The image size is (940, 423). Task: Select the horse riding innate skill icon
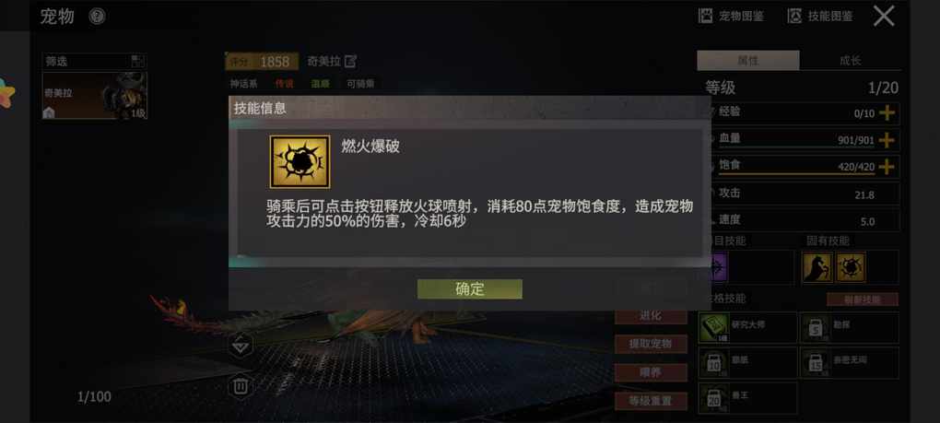click(x=817, y=267)
